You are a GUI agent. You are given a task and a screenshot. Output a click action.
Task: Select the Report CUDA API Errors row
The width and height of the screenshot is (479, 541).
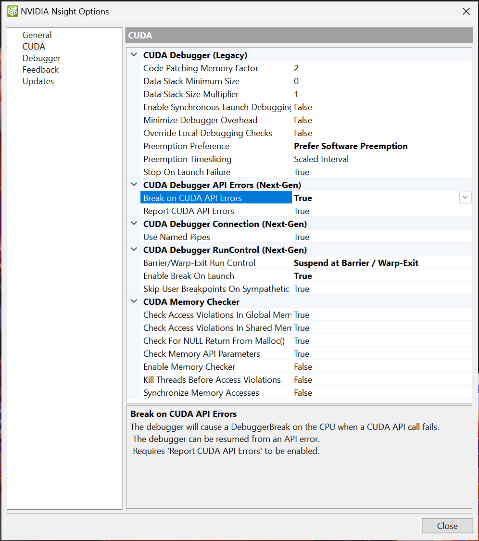pyautogui.click(x=189, y=211)
